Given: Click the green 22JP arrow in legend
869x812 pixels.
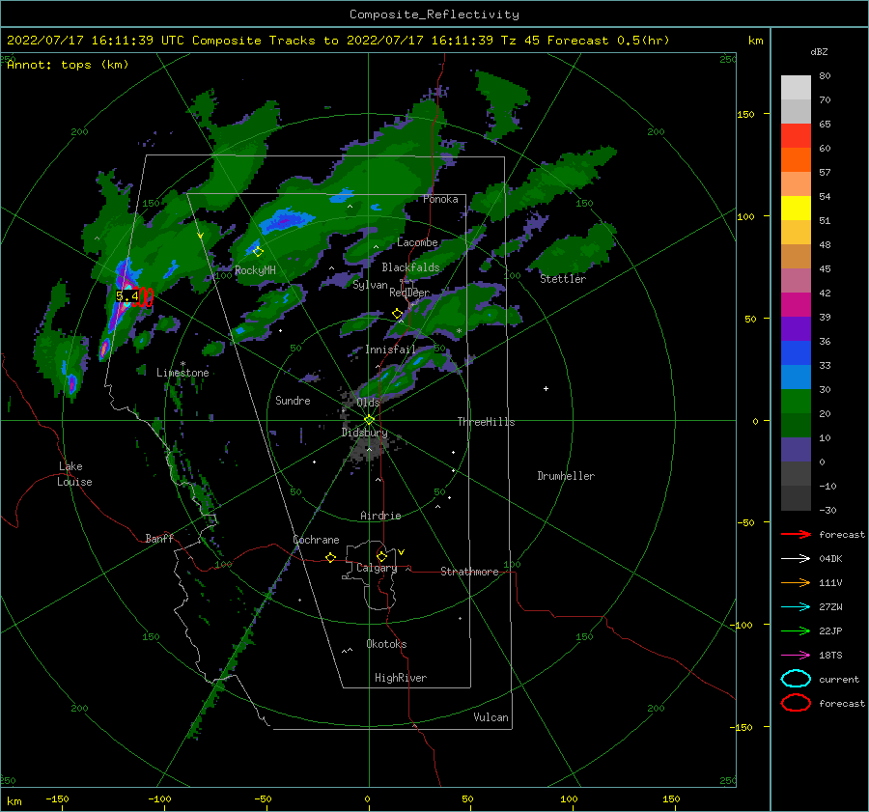Looking at the screenshot, I should coord(796,630).
